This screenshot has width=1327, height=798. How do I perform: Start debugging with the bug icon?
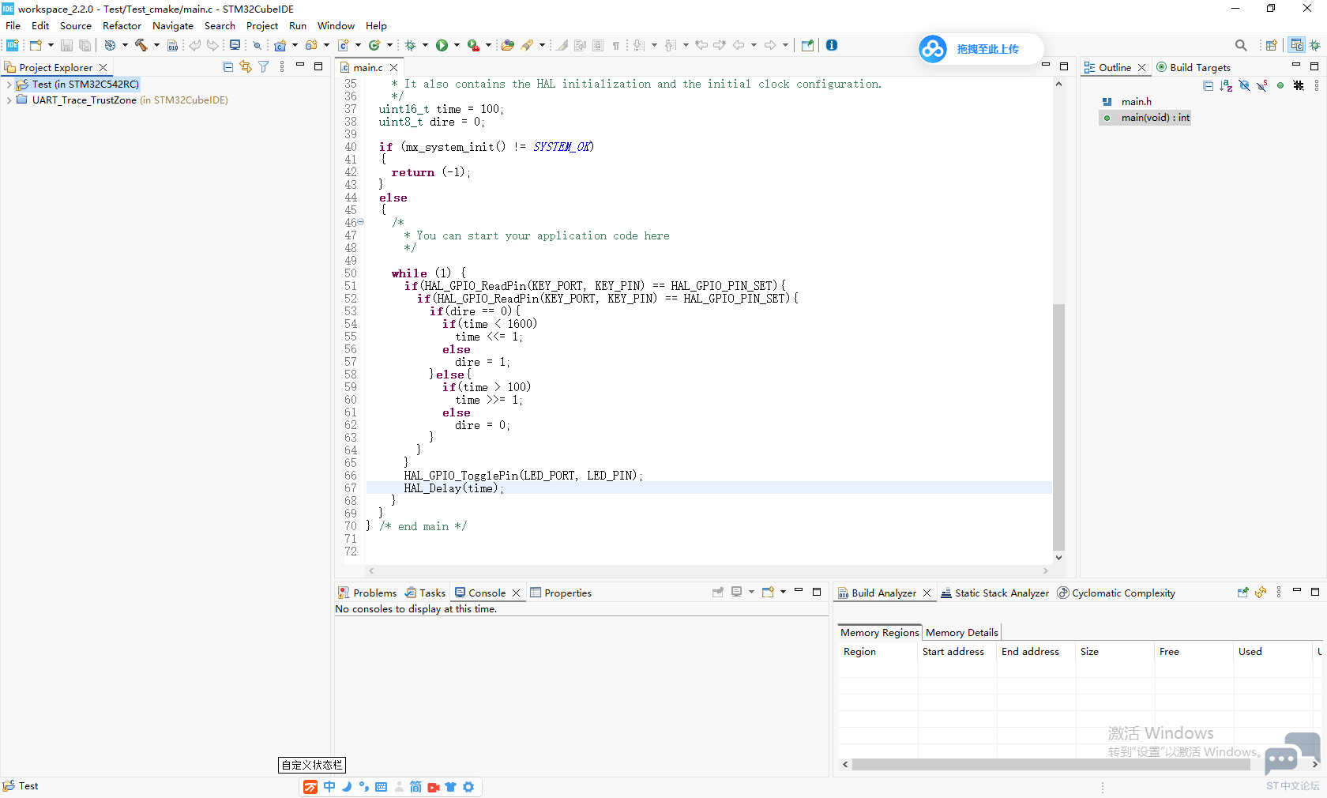coord(411,45)
